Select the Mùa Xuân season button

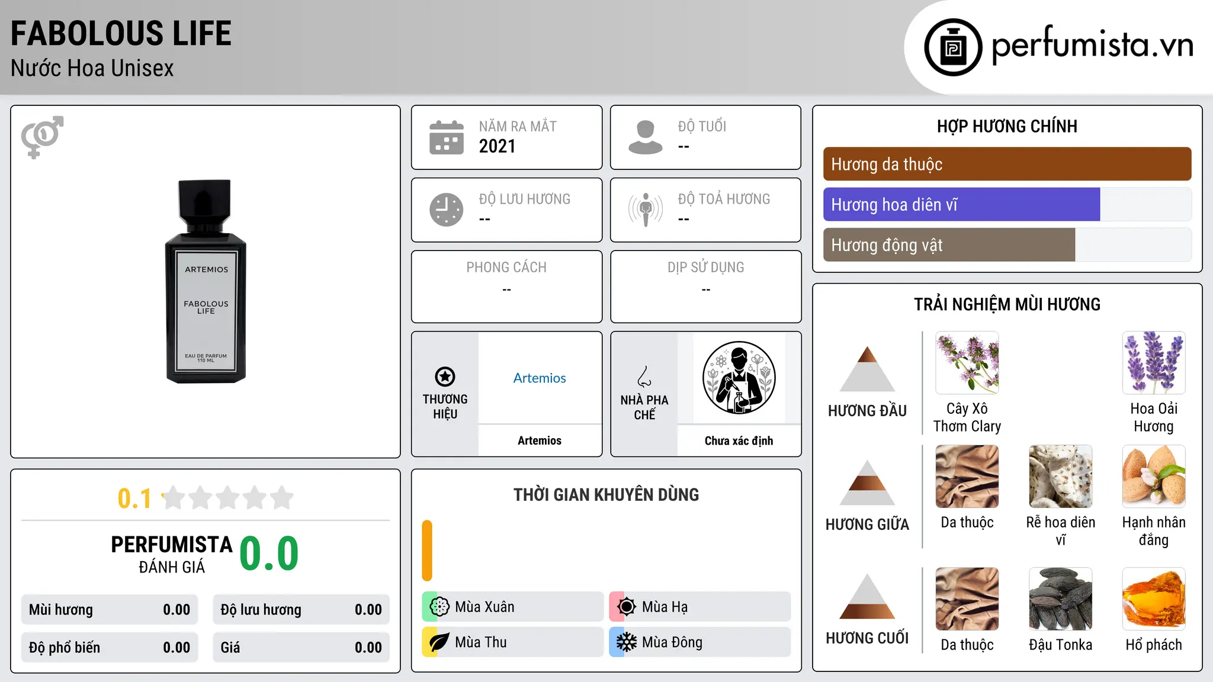click(513, 607)
